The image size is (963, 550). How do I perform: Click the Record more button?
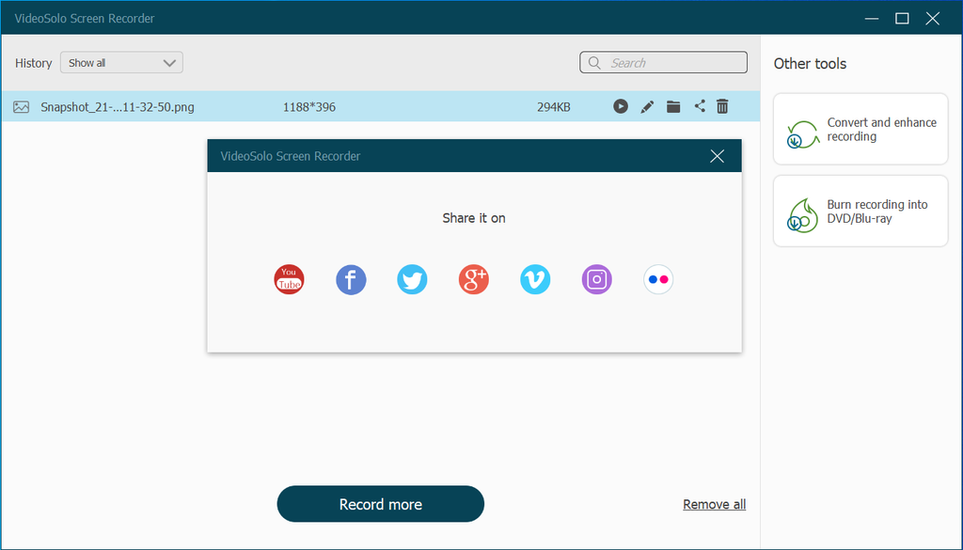click(381, 504)
